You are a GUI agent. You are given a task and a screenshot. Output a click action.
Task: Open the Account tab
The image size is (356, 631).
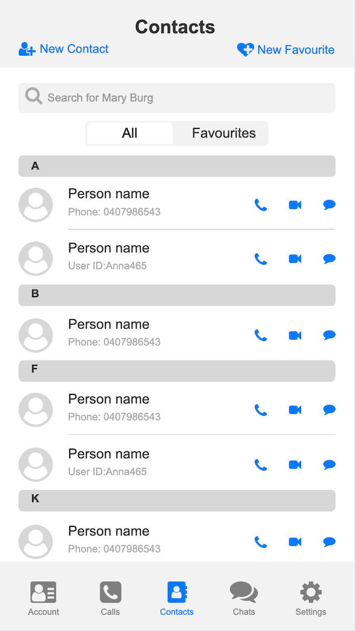click(44, 598)
